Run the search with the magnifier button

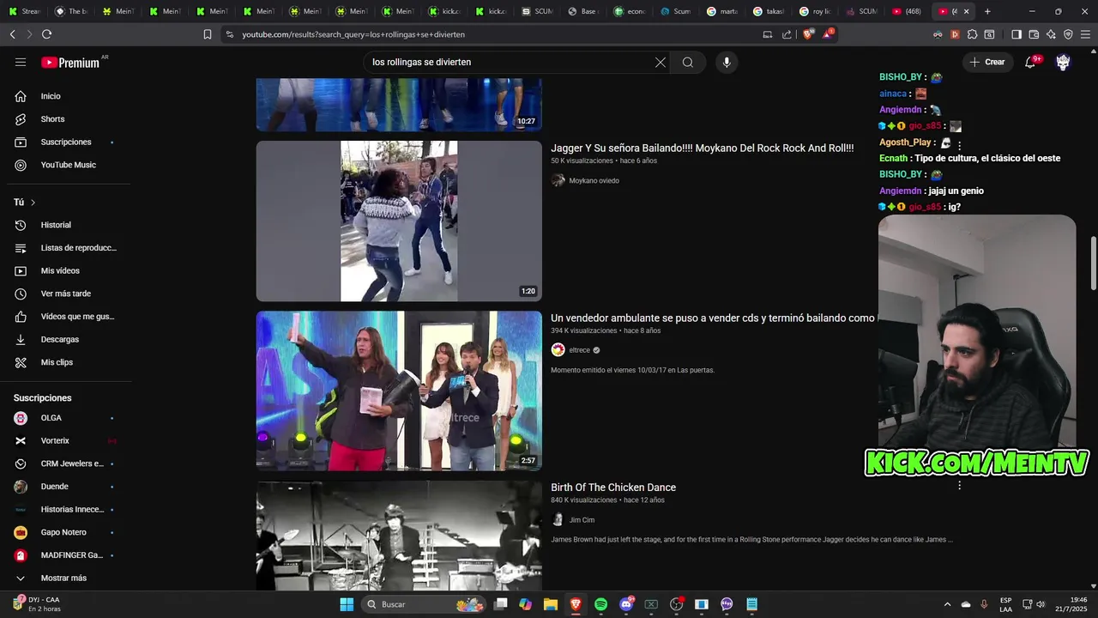point(688,62)
